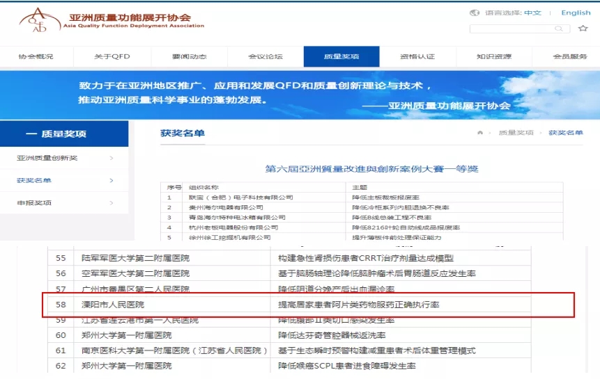
Task: Click the 组织名称 column header
Action: pyautogui.click(x=203, y=187)
